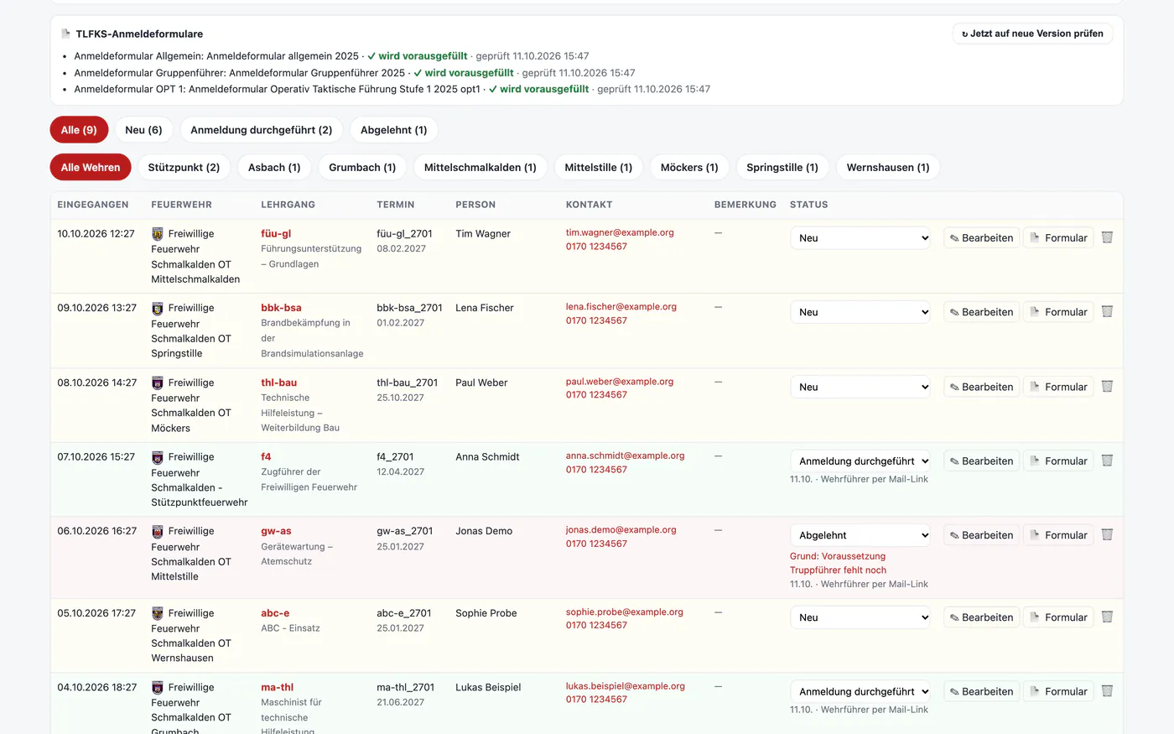Viewport: 1174px width, 734px height.
Task: Open füu-gl course link
Action: (x=276, y=234)
